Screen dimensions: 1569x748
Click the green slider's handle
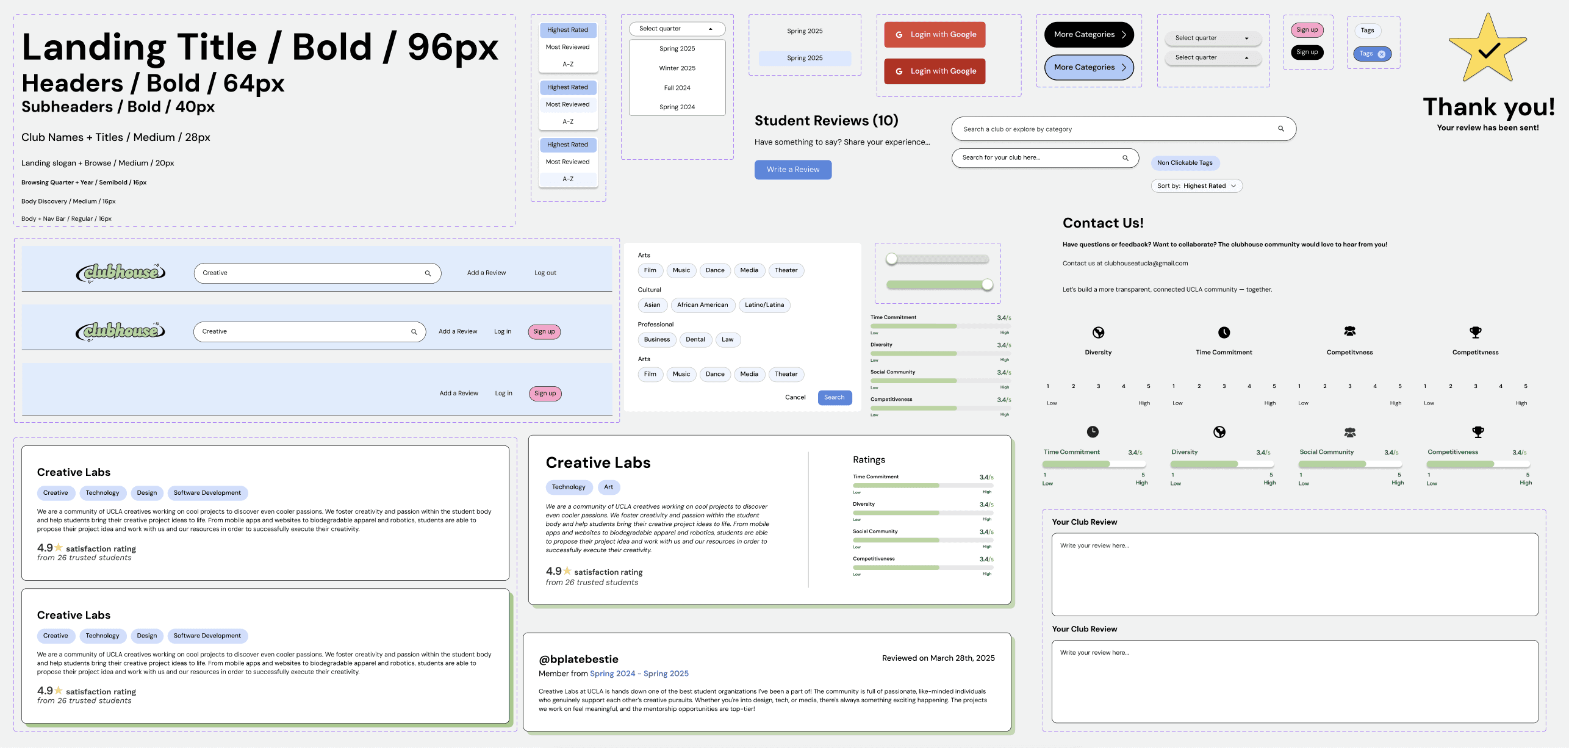987,285
